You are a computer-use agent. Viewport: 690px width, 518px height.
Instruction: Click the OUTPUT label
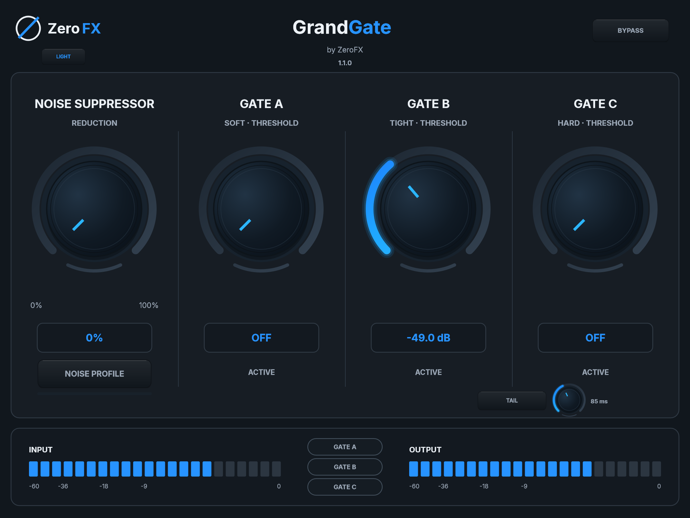coord(425,450)
